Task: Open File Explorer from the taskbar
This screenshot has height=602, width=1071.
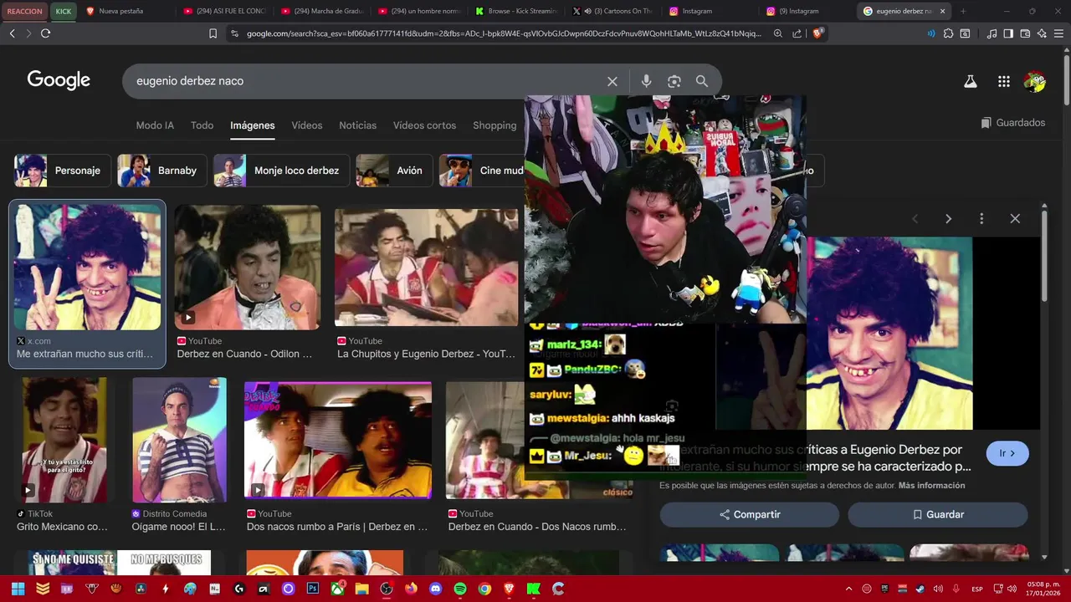Action: click(x=361, y=589)
